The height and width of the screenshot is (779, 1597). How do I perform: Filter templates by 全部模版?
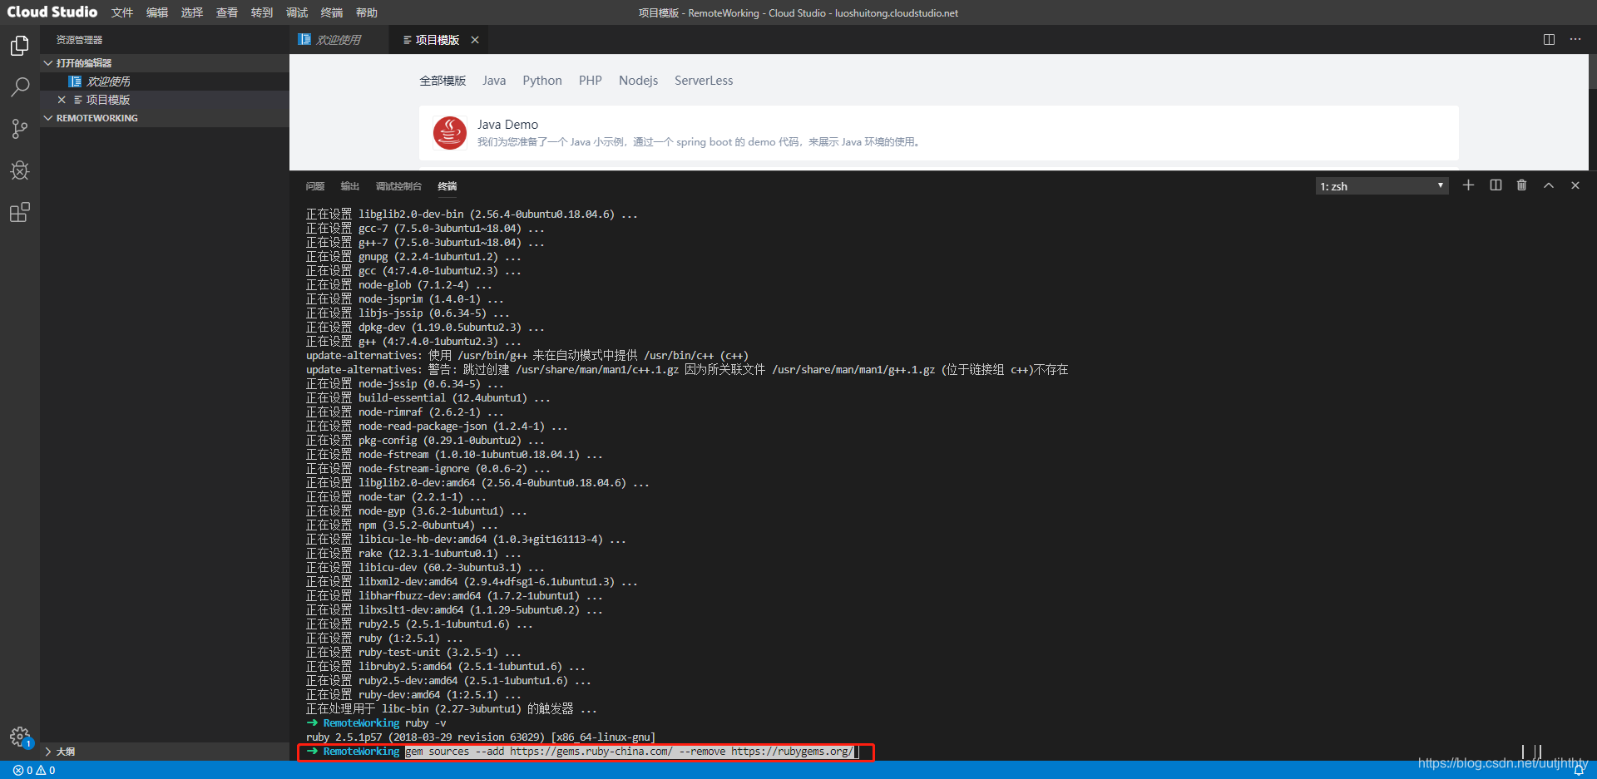pyautogui.click(x=443, y=81)
